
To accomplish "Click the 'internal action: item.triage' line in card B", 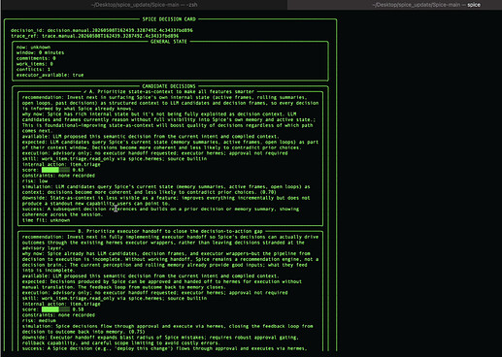I will (61, 304).
